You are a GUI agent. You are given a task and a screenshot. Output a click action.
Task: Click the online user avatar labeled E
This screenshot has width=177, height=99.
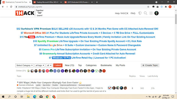pyautogui.click(x=47, y=71)
